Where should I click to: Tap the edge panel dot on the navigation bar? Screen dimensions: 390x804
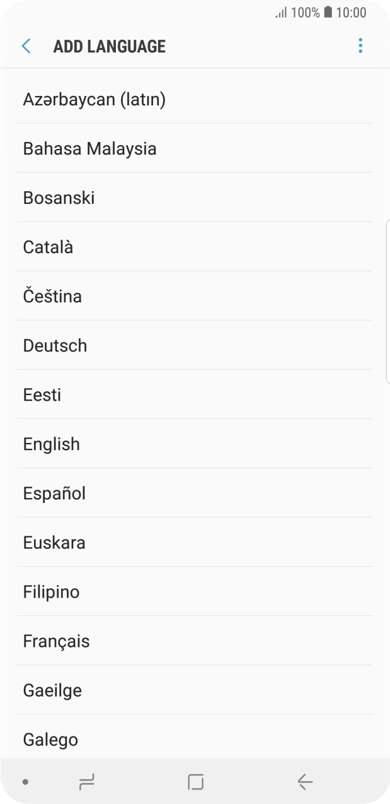pos(24,781)
